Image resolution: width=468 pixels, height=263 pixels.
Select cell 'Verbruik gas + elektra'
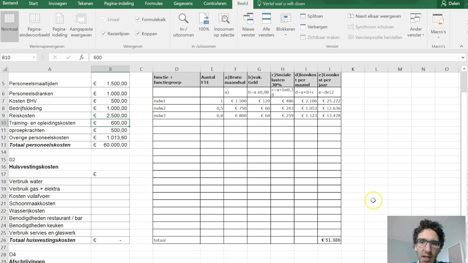[x=50, y=189]
